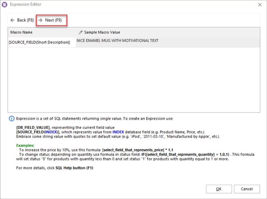Click the NICE ENAMEL MUG sample value cell
This screenshot has height=199, width=267.
click(x=117, y=41)
